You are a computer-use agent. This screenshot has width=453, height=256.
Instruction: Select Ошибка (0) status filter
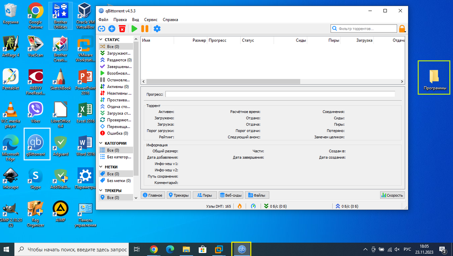pyautogui.click(x=116, y=133)
